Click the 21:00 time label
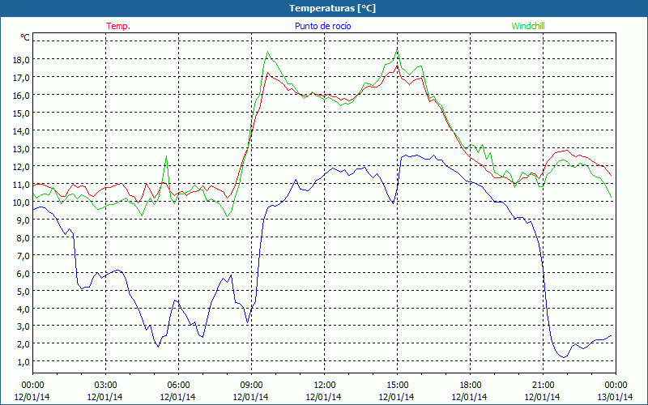 click(x=543, y=386)
